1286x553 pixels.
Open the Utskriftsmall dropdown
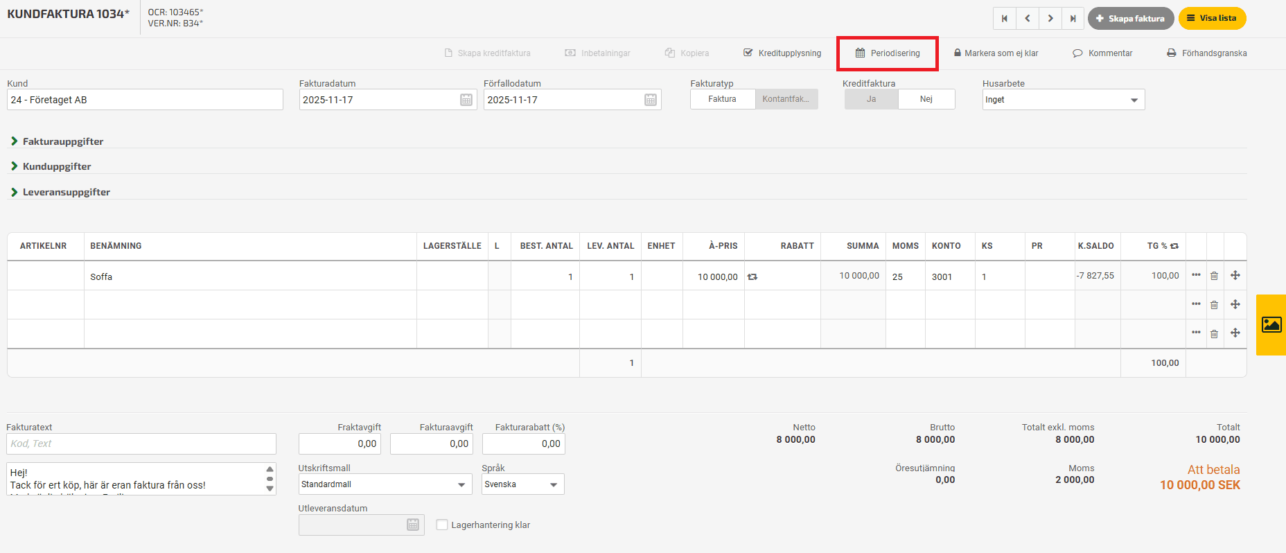(x=385, y=484)
